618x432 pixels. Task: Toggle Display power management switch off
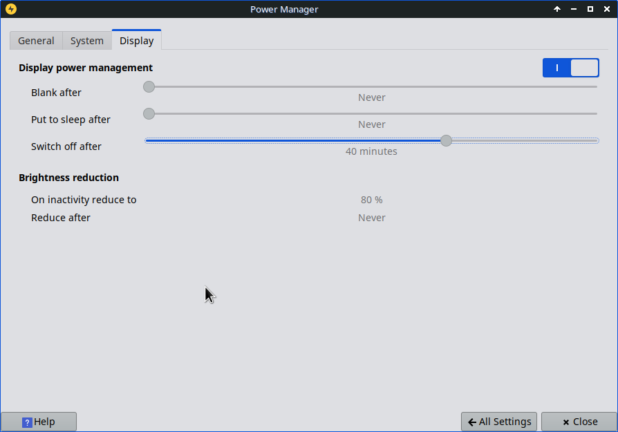(571, 68)
